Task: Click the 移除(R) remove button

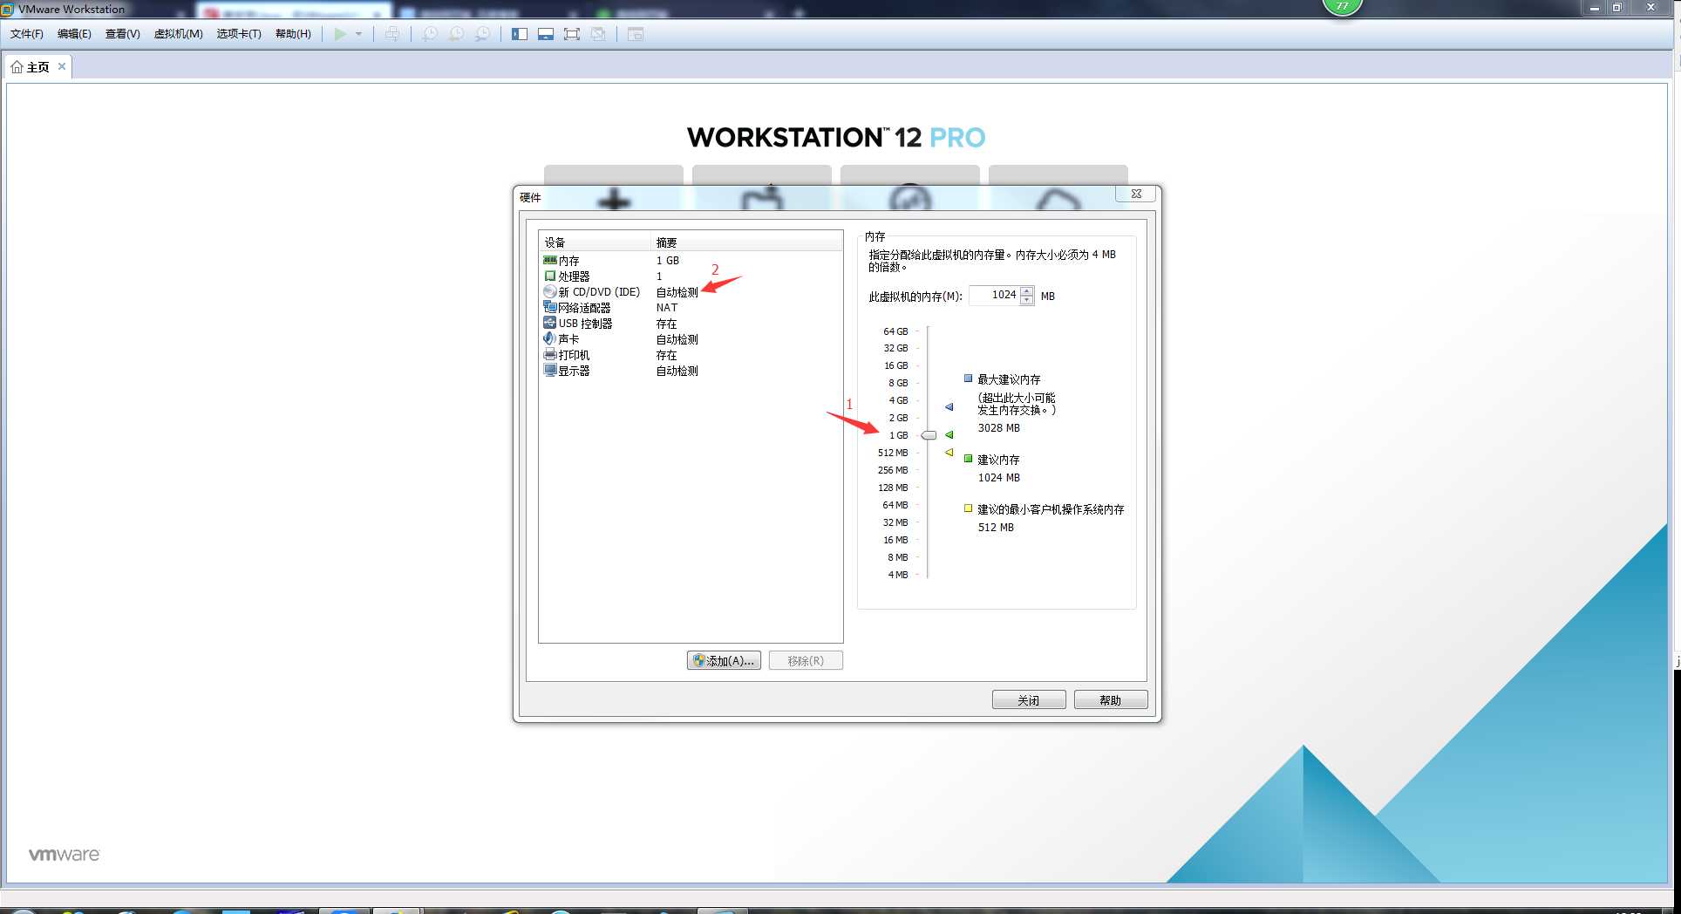Action: click(806, 660)
